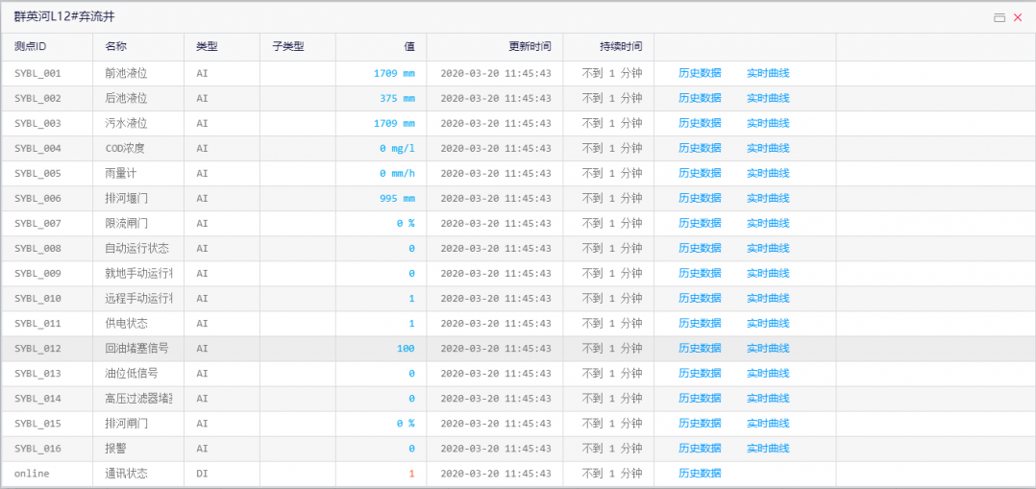Open 实时曲线 for SYBL_006 排河堰门

(x=768, y=198)
